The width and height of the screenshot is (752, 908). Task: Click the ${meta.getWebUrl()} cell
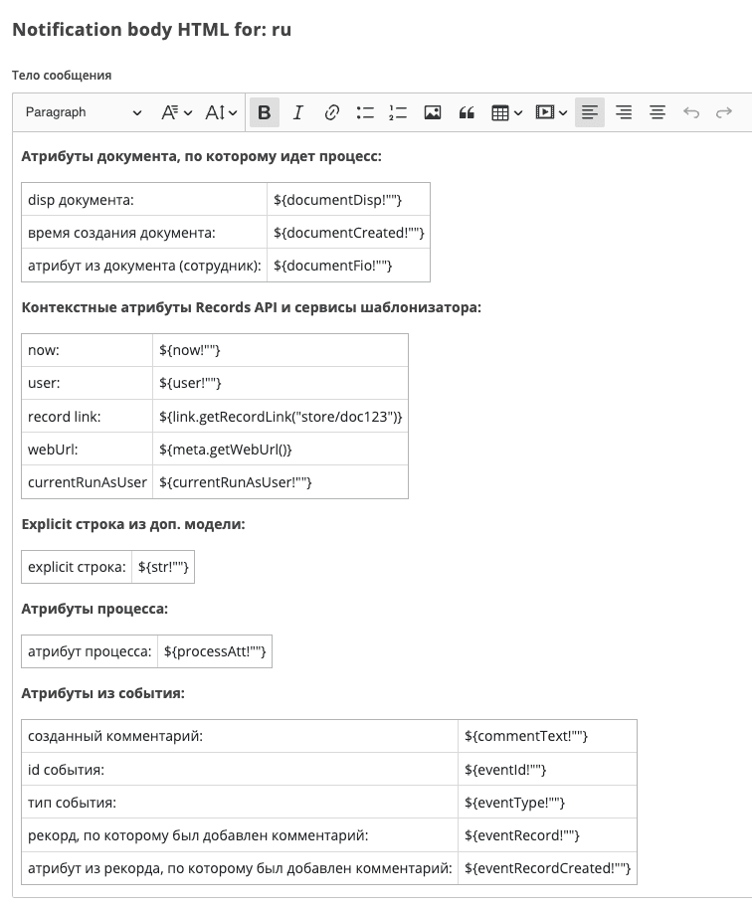click(x=281, y=450)
